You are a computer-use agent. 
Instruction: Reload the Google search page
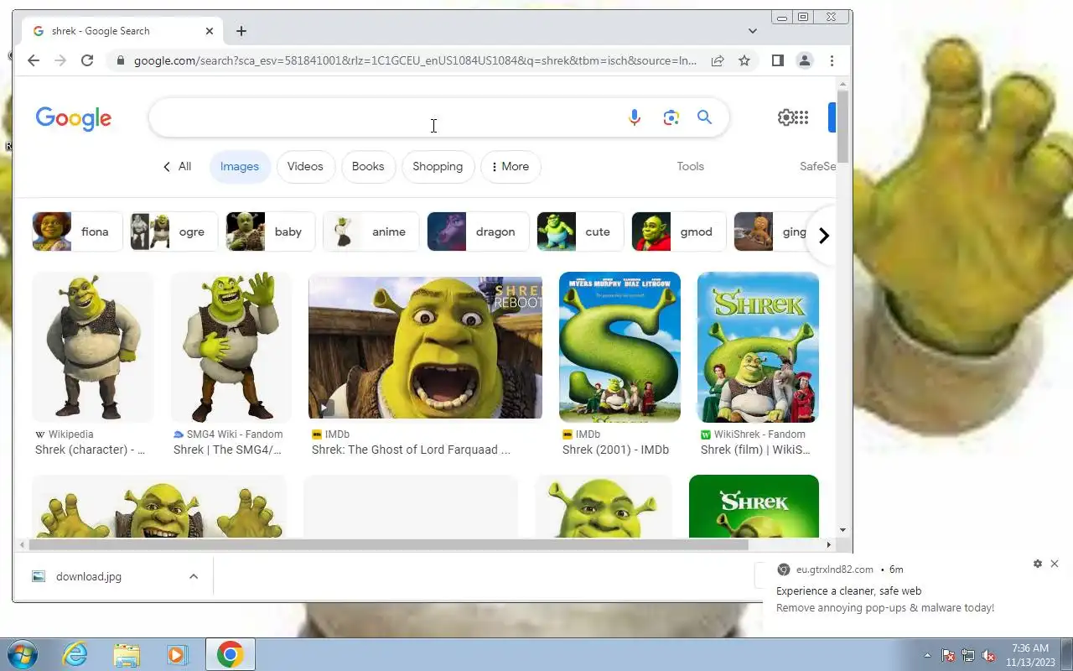(x=87, y=60)
